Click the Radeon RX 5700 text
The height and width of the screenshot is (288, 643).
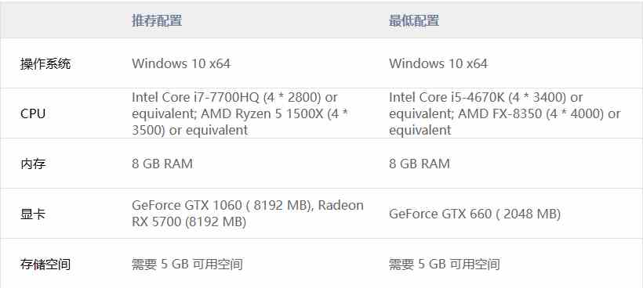248,213
